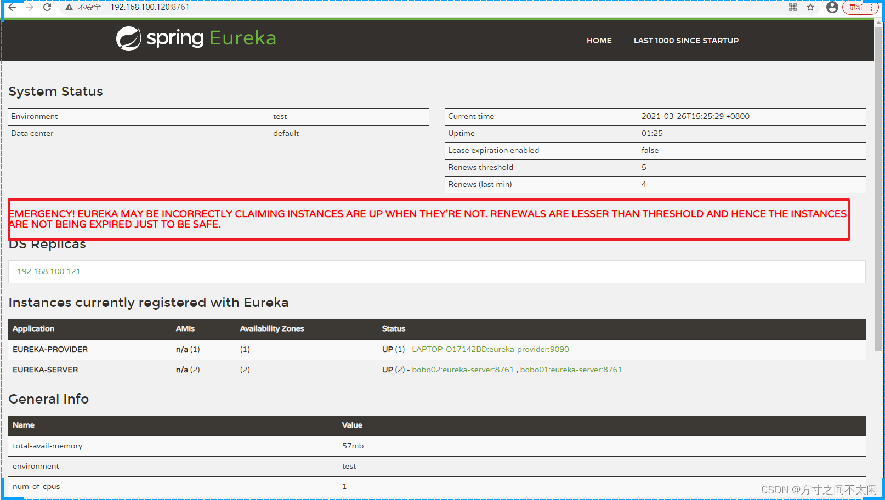Click the not-secure warning triangle icon

click(x=69, y=7)
